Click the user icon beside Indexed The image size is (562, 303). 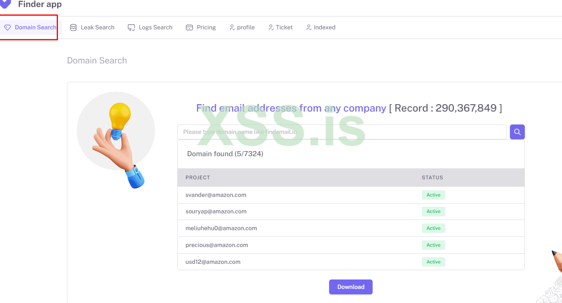(309, 27)
